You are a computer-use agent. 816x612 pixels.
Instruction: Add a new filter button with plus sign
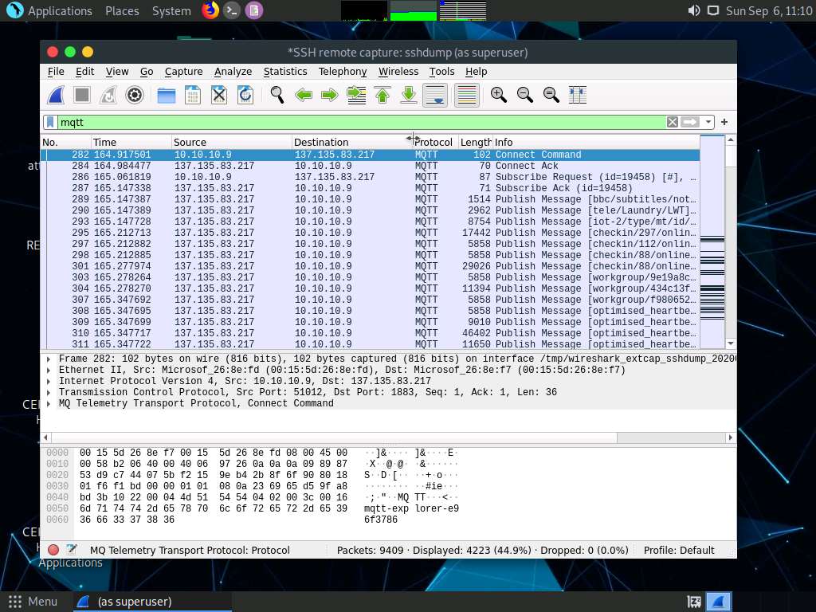[723, 121]
